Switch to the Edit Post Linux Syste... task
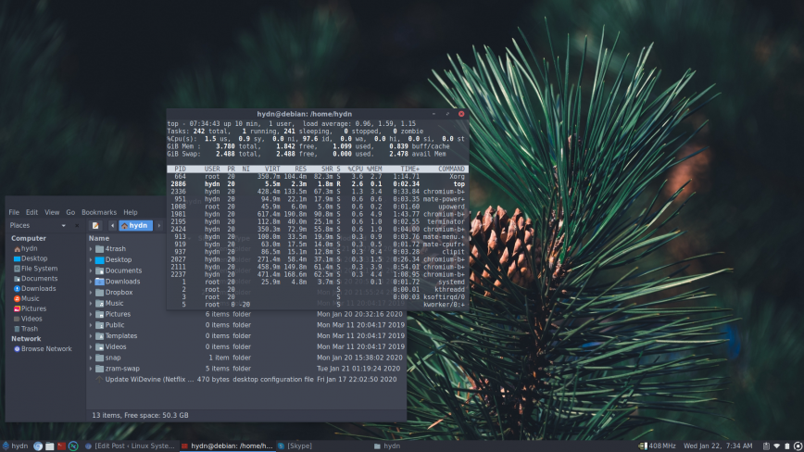 [131, 446]
